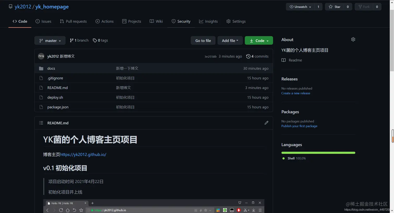Click the file icon beside .gitignore

click(41, 78)
